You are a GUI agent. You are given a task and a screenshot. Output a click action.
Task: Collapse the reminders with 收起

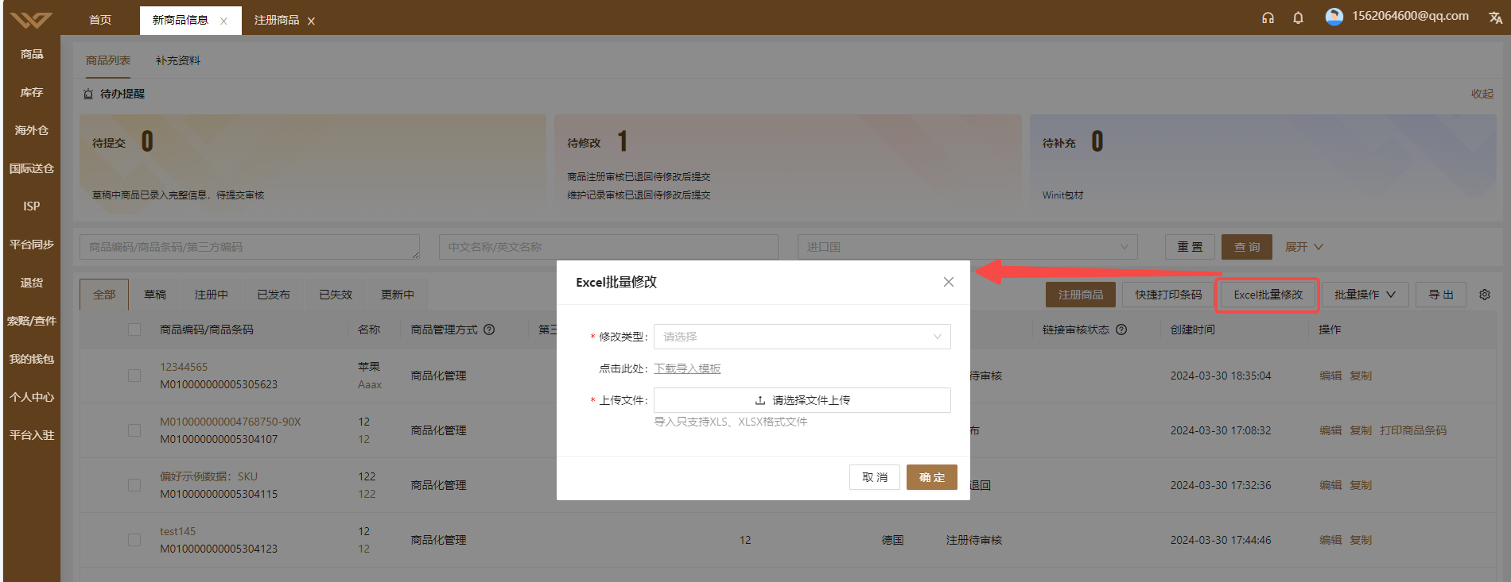pos(1482,94)
